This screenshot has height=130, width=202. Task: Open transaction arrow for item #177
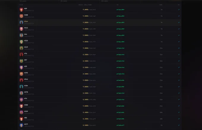179,125
